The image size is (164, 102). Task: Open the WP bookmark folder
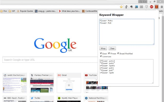tap(12, 11)
